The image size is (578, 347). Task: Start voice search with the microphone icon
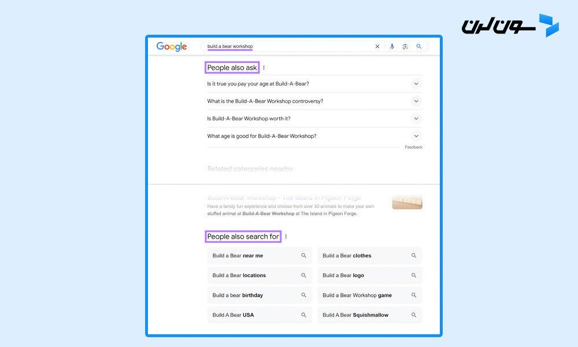pos(392,46)
